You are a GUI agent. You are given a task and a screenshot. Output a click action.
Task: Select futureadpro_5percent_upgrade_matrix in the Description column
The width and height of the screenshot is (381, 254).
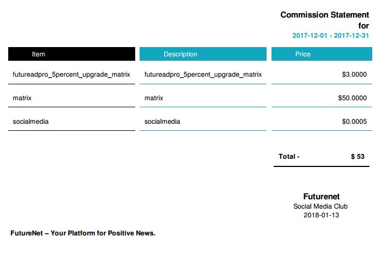(203, 74)
